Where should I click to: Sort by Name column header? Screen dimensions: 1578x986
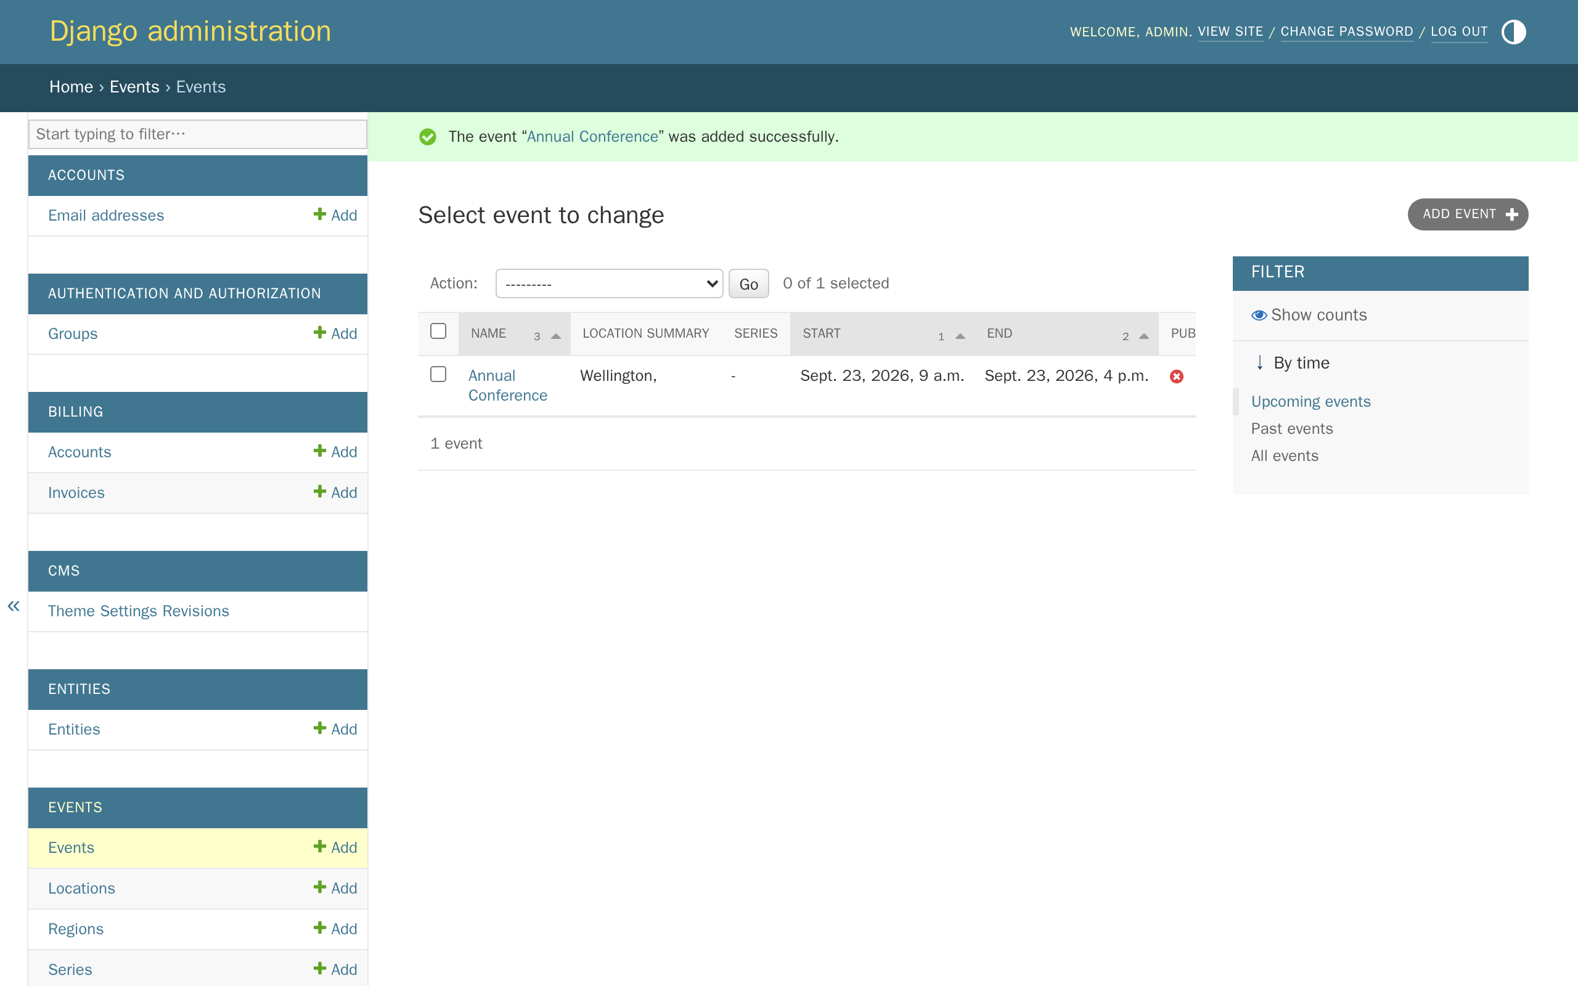click(x=488, y=333)
